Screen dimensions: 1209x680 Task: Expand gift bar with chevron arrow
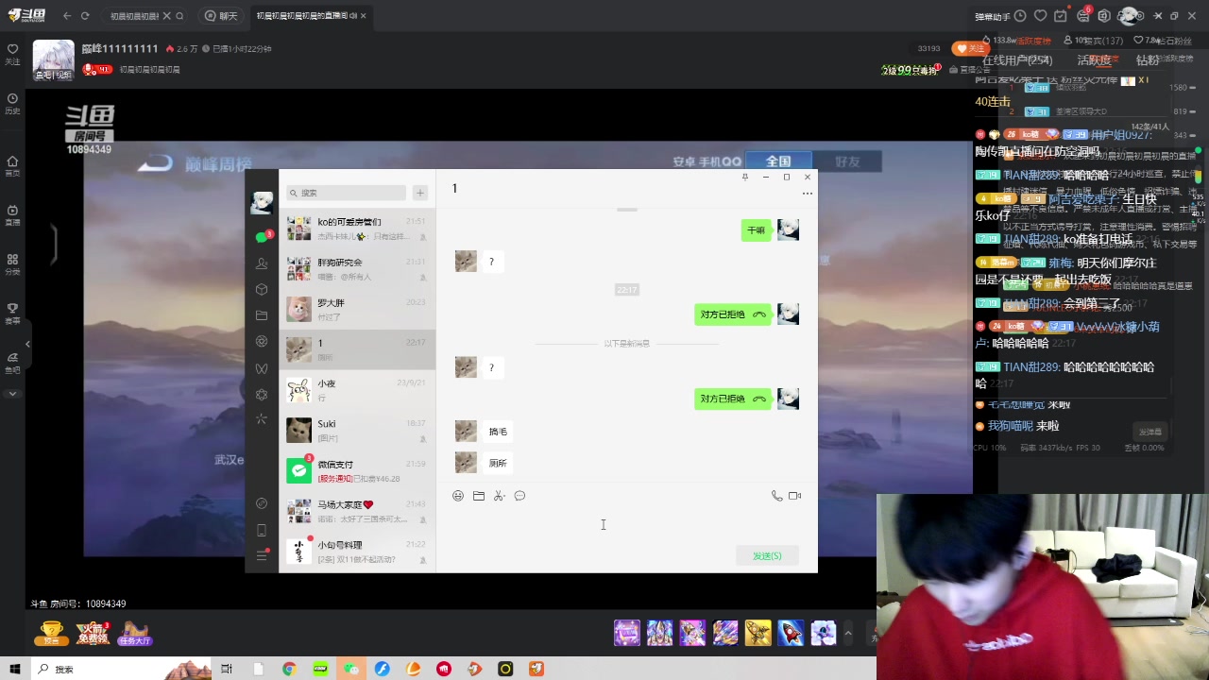tap(848, 633)
